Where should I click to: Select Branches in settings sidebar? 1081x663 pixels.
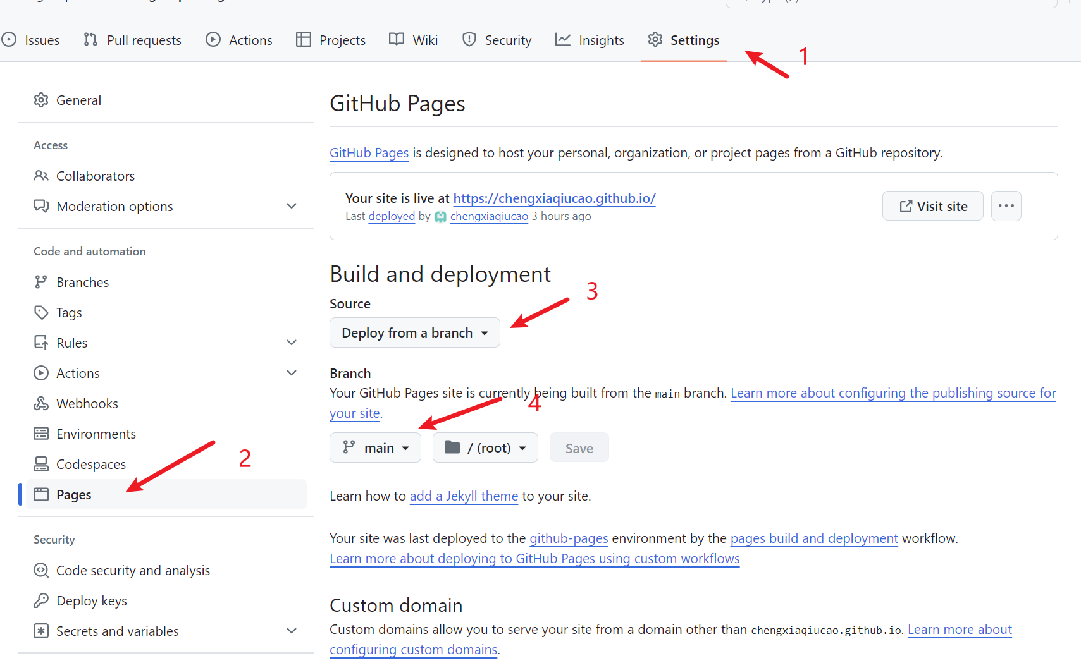pos(166,282)
